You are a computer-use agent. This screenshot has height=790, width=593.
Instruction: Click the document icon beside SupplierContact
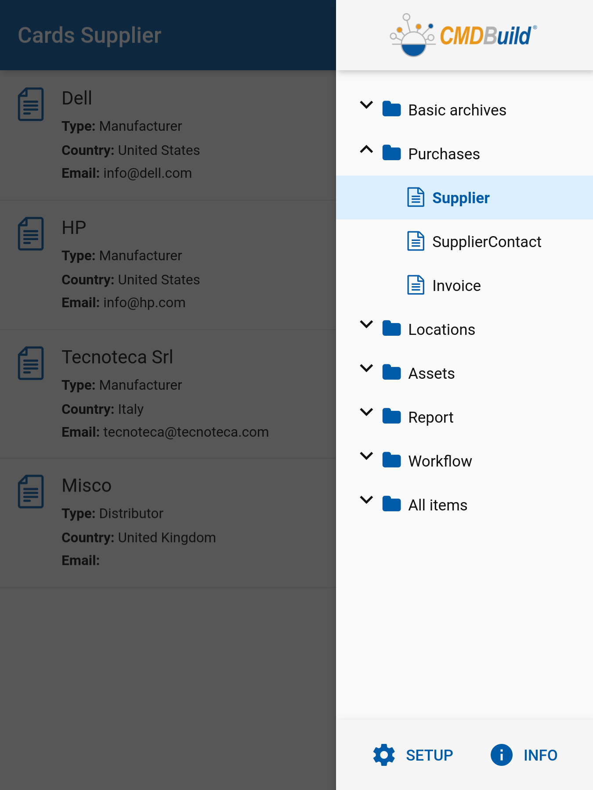pos(416,241)
